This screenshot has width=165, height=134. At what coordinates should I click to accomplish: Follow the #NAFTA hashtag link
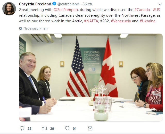click(x=91, y=21)
